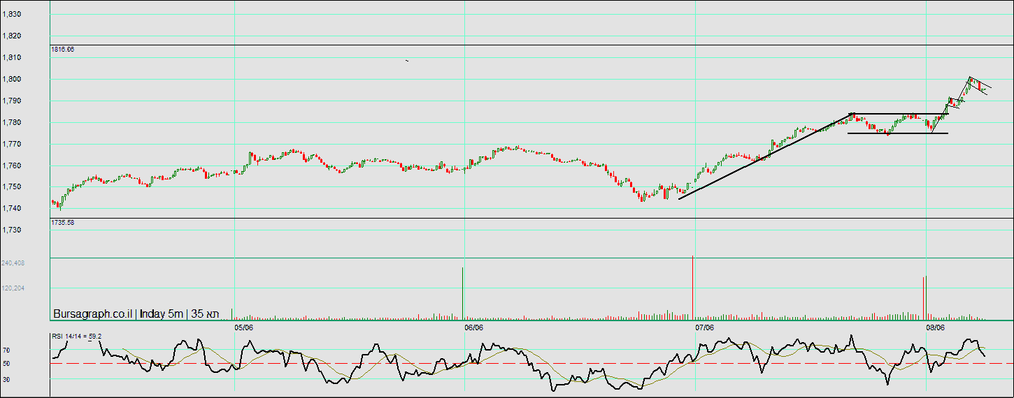The image size is (1014, 398).
Task: Click the RSI 70 axis label
Action: coord(6,351)
